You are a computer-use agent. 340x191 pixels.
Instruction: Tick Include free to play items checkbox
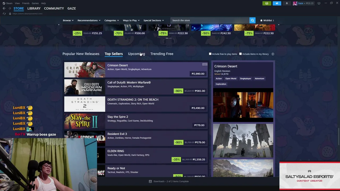pyautogui.click(x=210, y=54)
